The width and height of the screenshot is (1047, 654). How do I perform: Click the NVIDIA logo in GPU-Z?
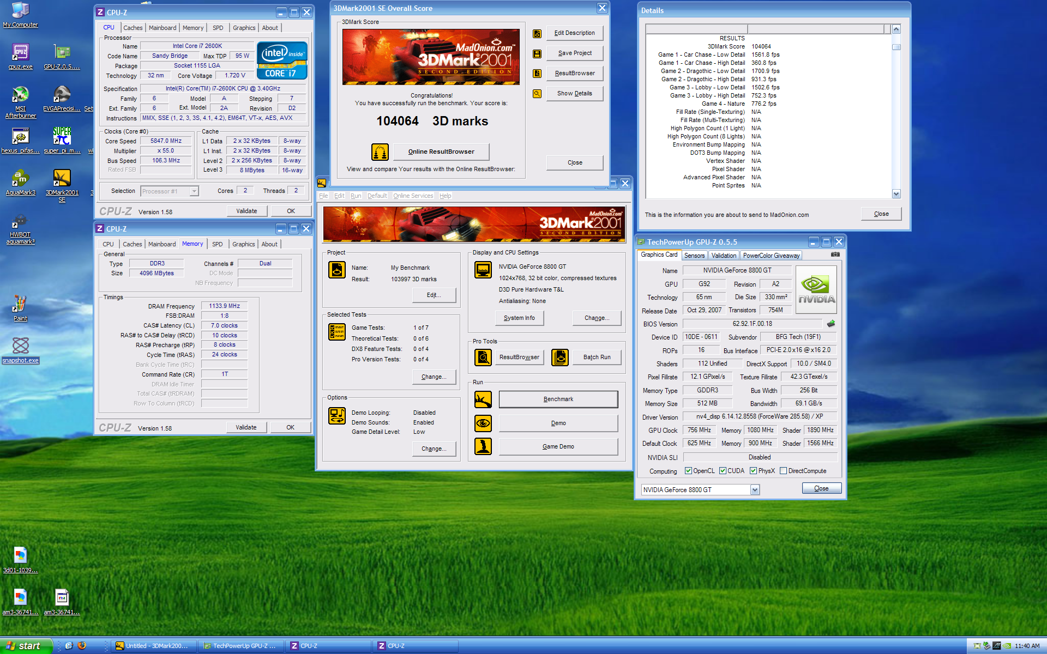coord(816,289)
